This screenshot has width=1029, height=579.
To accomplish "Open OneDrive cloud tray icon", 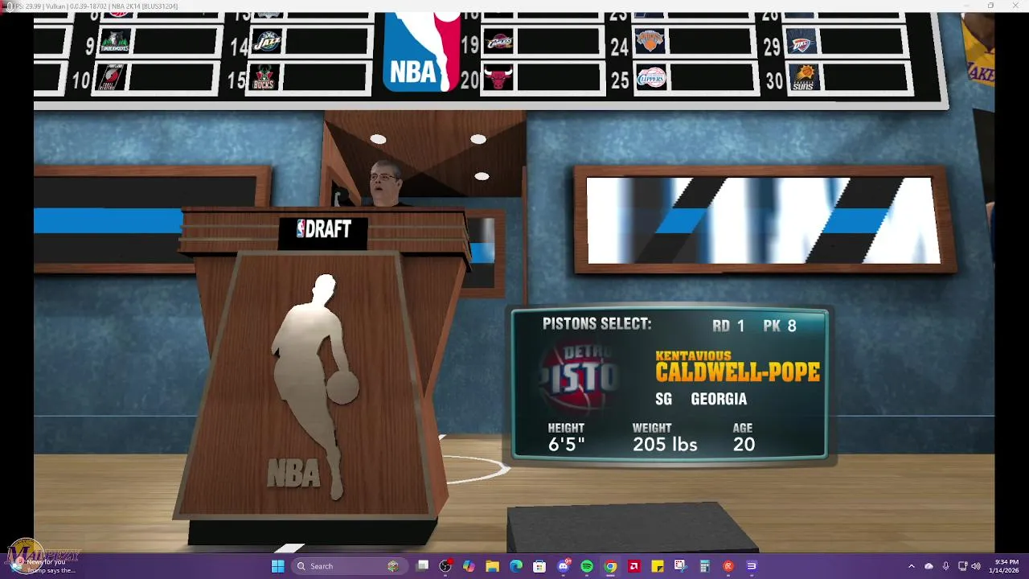I will [x=929, y=566].
